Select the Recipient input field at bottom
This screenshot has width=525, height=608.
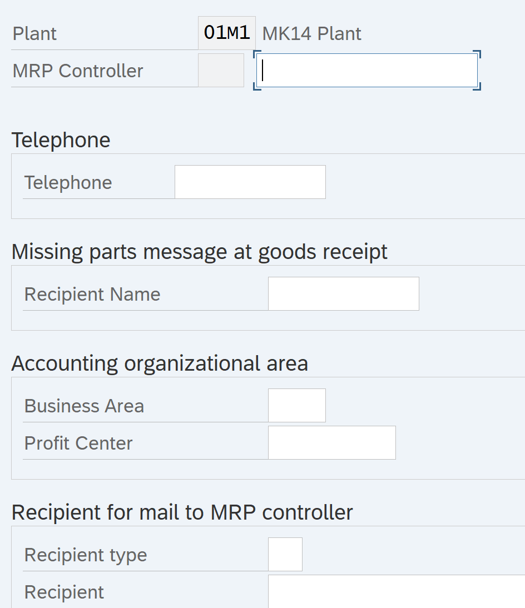[396, 591]
